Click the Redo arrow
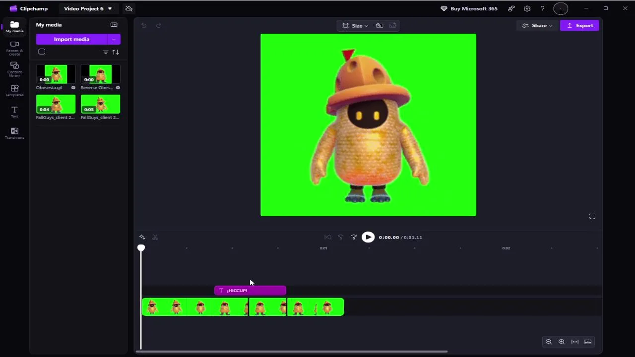The width and height of the screenshot is (635, 357). [159, 25]
